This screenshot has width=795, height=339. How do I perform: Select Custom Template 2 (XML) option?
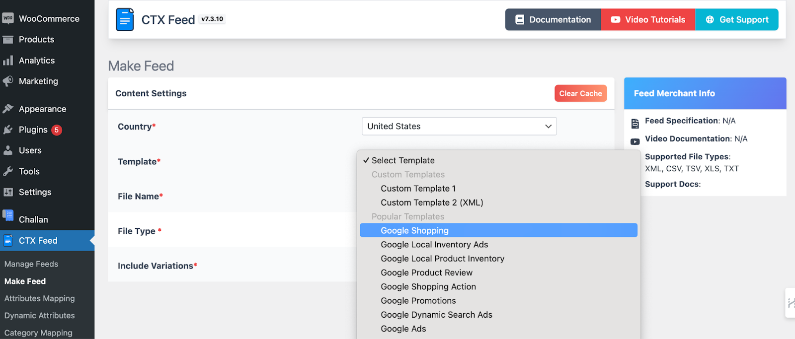click(x=498, y=203)
